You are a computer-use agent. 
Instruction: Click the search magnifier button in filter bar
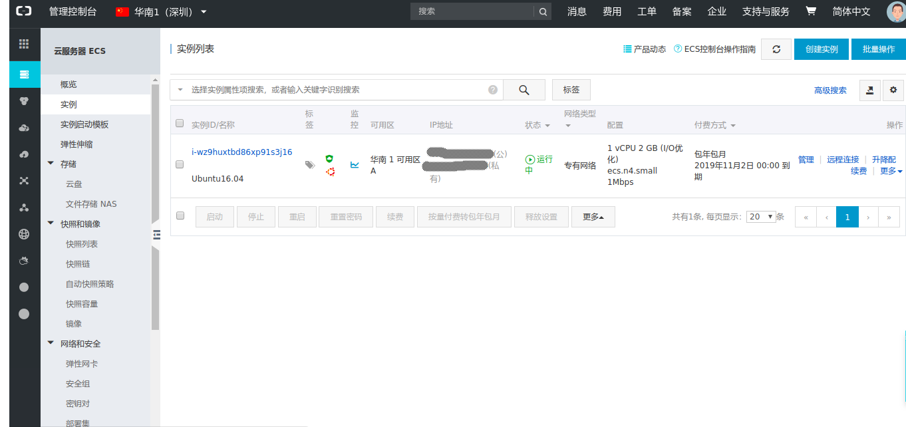coord(524,90)
